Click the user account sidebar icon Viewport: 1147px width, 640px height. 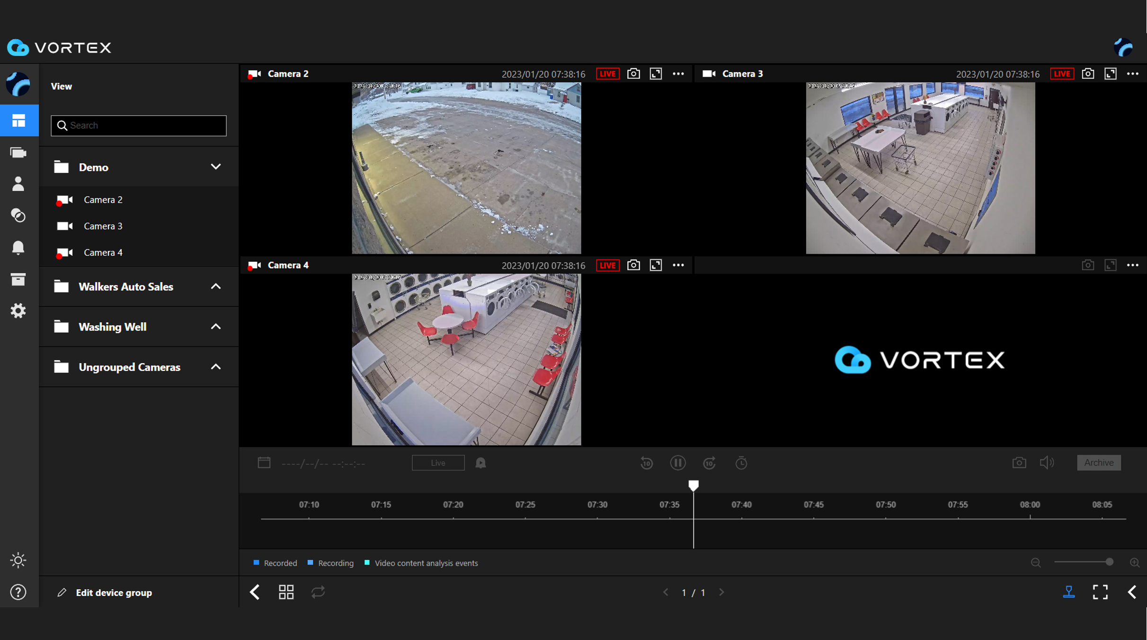coord(18,184)
